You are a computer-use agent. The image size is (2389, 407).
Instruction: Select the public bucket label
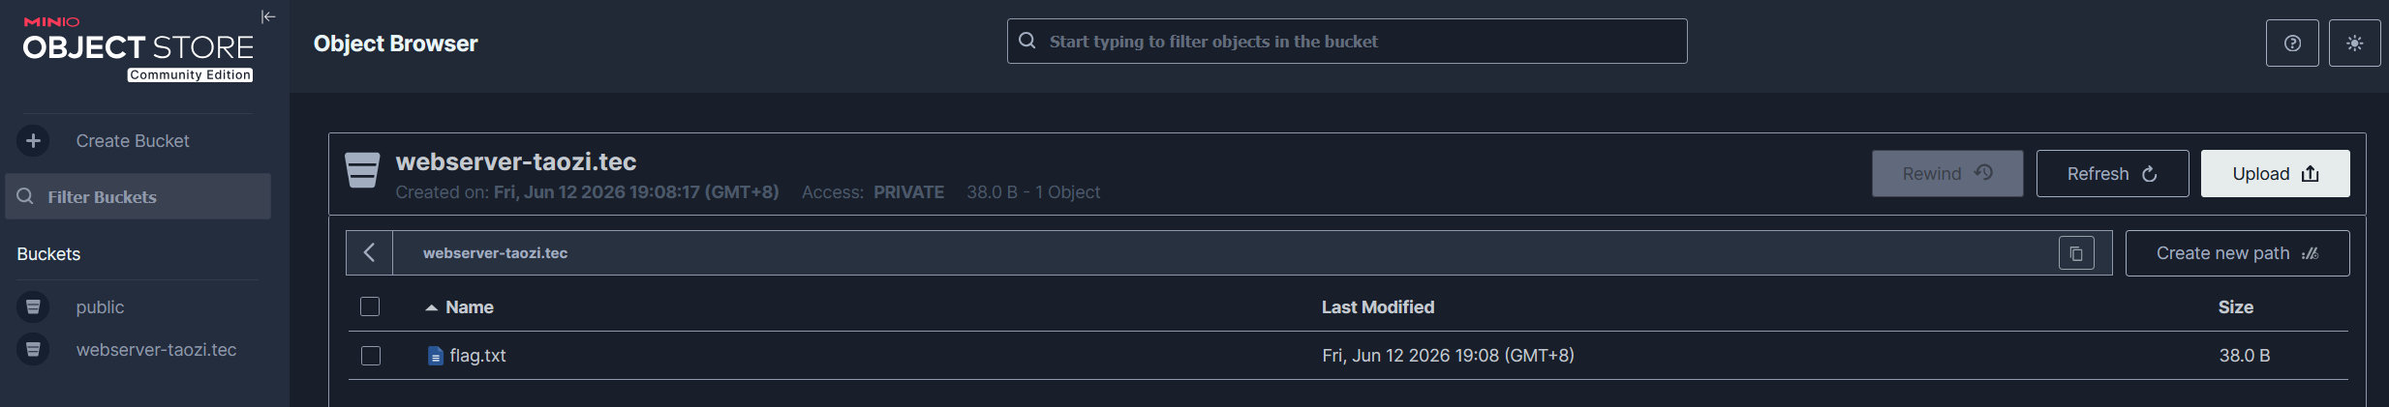(x=100, y=307)
